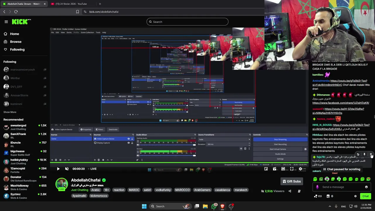Open hstikkytokky recommended channel
Image resolution: width=375 pixels, height=211 pixels.
click(25, 161)
